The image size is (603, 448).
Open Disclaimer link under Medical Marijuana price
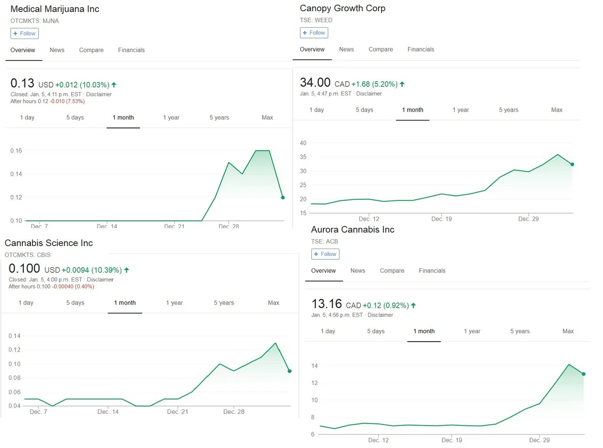(x=99, y=95)
